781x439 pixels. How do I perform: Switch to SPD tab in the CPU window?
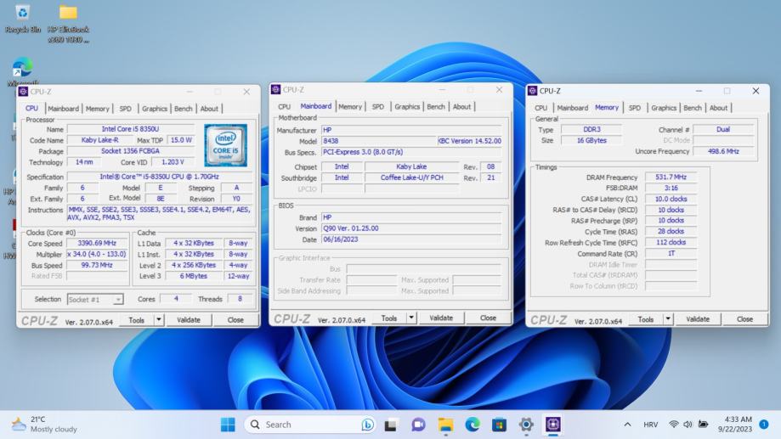point(125,109)
